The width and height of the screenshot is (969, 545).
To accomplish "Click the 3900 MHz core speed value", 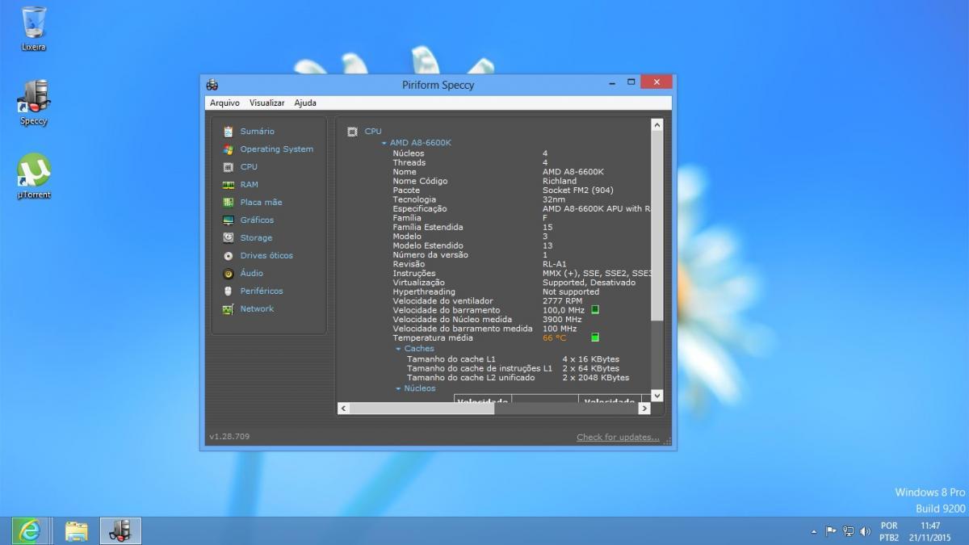I will tap(562, 320).
